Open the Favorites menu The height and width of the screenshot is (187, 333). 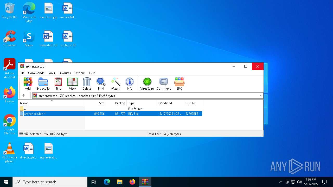click(65, 73)
